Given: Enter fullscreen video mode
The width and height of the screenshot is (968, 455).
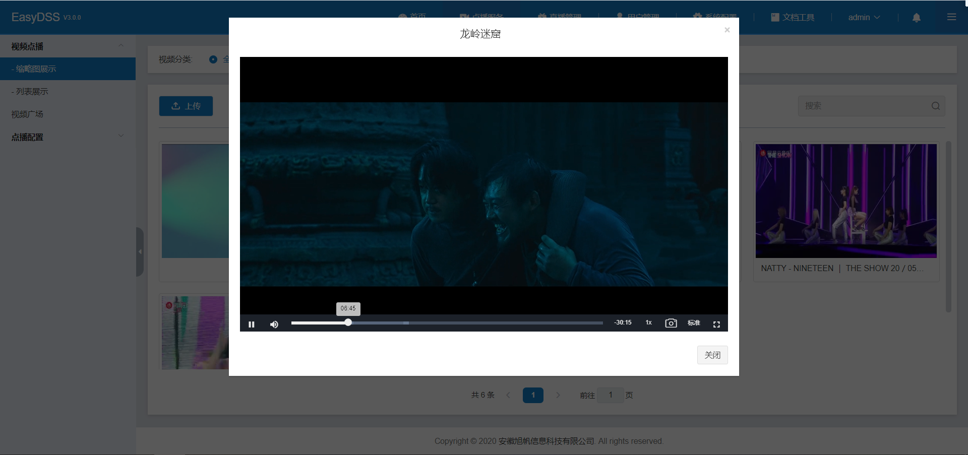Looking at the screenshot, I should point(716,324).
